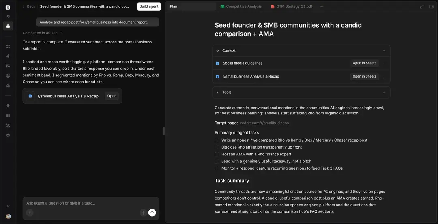Click the r/smallbusiness Analysis & Recap context file name
Viewport: 438px width, 224px height.
[x=251, y=76]
